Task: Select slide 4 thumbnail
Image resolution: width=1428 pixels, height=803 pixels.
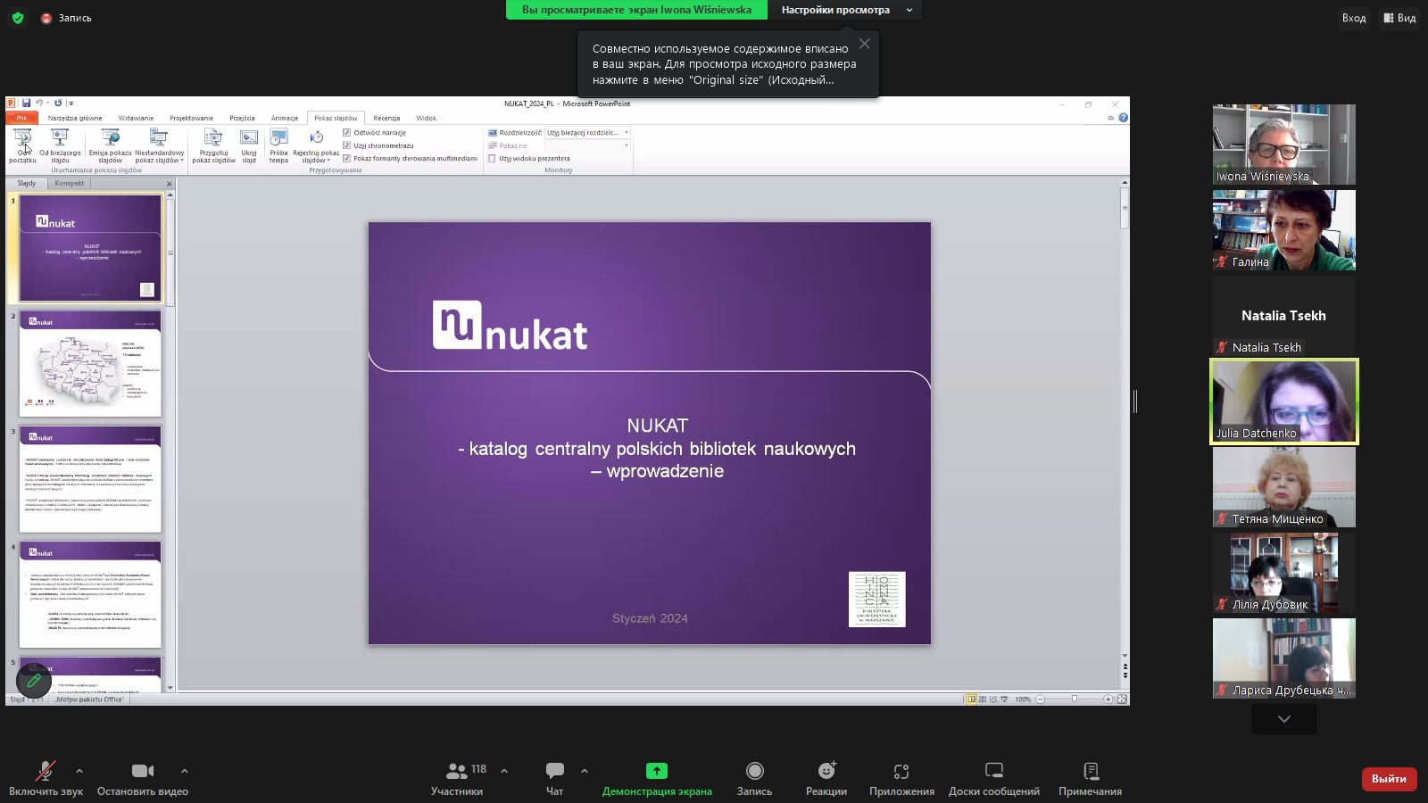Action: click(90, 595)
